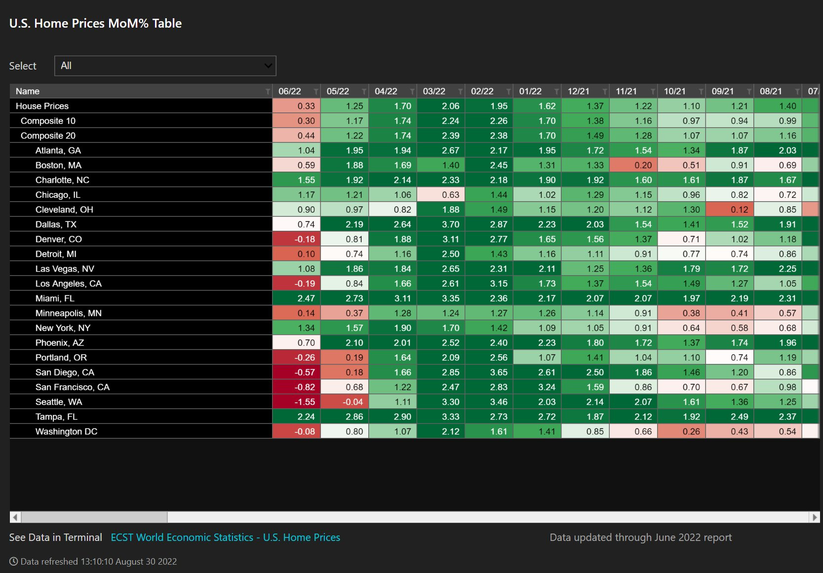823x573 pixels.
Task: Click the scroll-right arrow of horizontal scrollbar
Action: click(815, 517)
